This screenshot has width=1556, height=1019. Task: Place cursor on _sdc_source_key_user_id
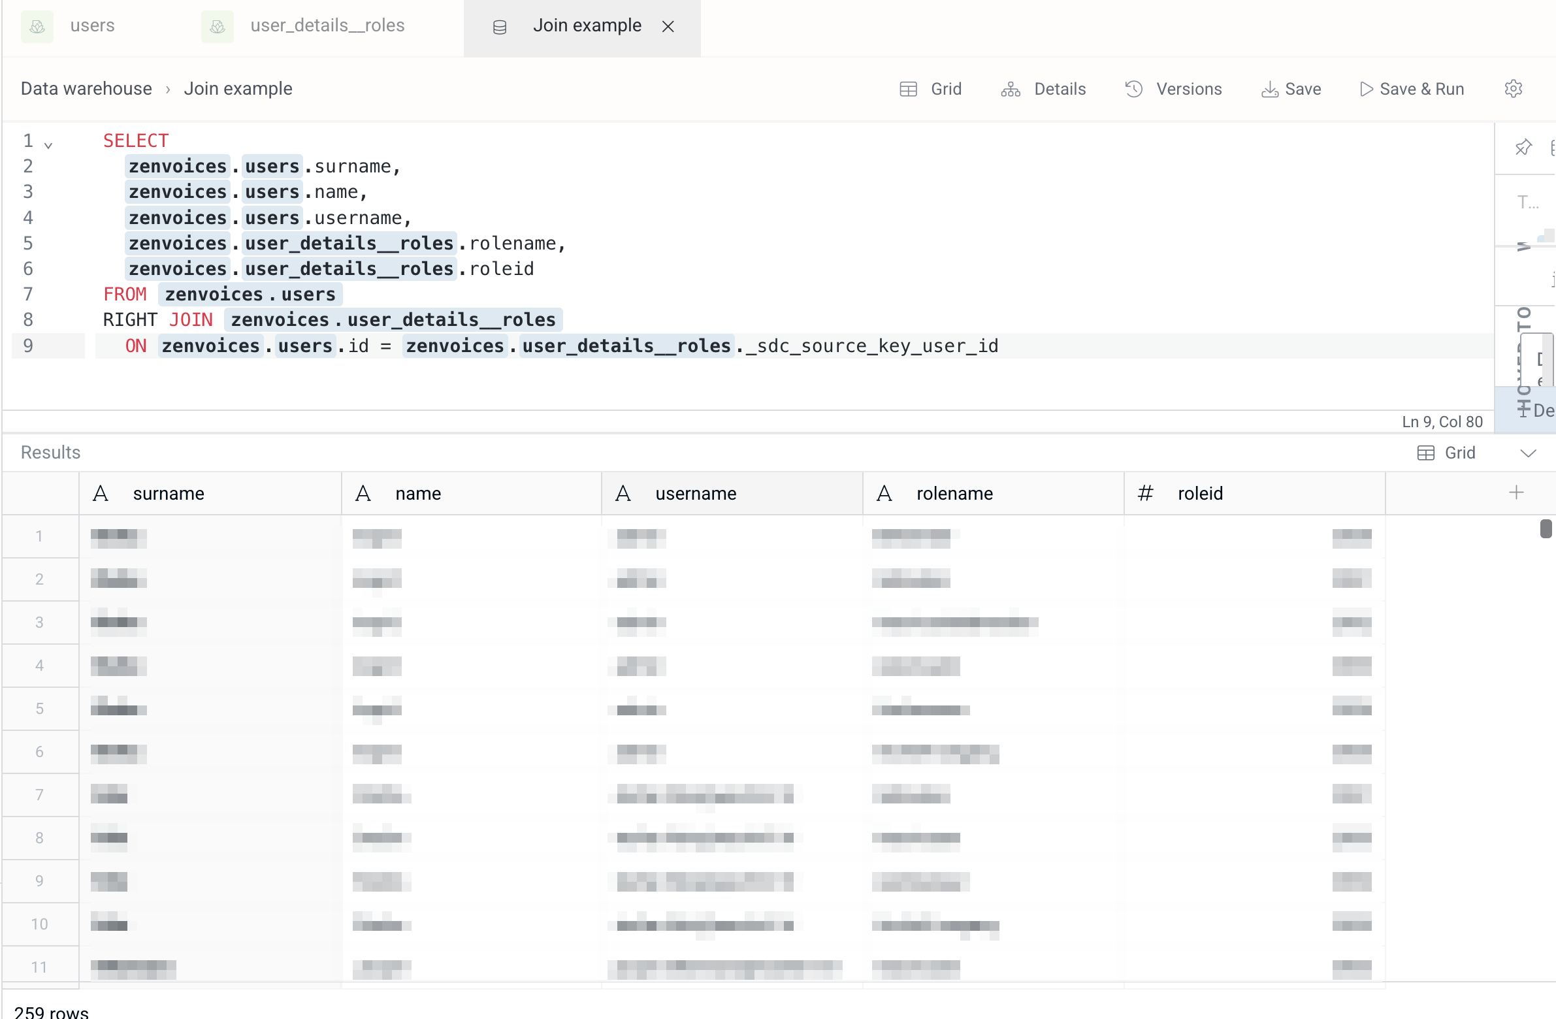click(873, 346)
